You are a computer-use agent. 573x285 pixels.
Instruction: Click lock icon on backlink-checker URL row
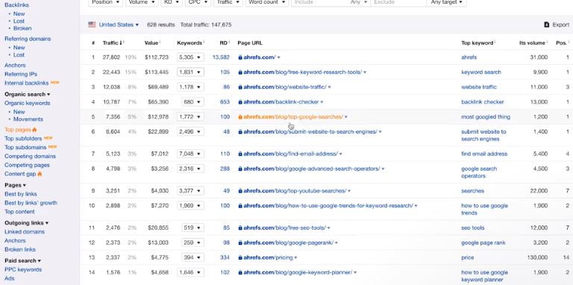[240, 102]
